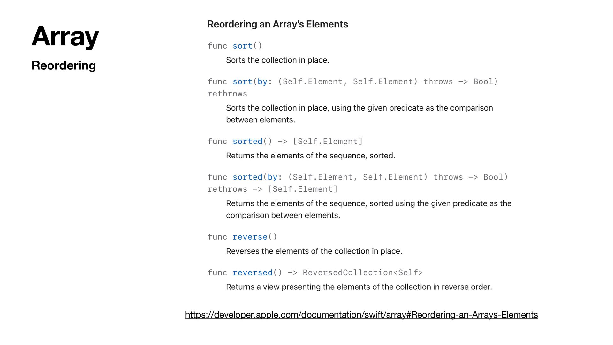Select the 'by' parameter in sort(by:)
613x345 pixels.
coord(262,82)
